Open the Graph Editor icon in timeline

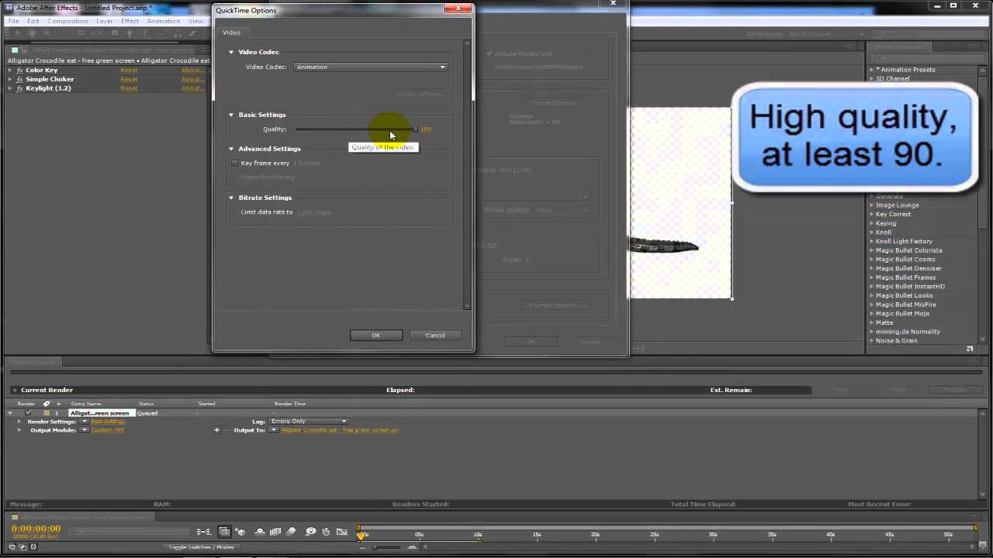342,532
